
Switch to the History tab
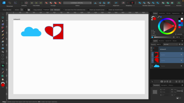click(171, 85)
